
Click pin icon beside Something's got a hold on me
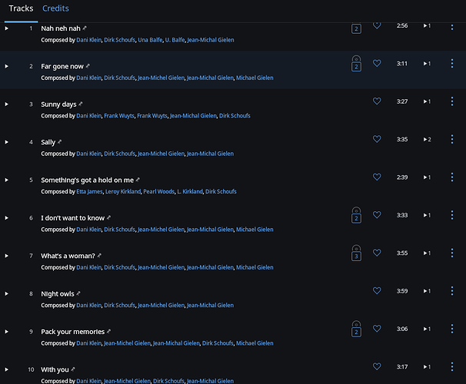138,180
